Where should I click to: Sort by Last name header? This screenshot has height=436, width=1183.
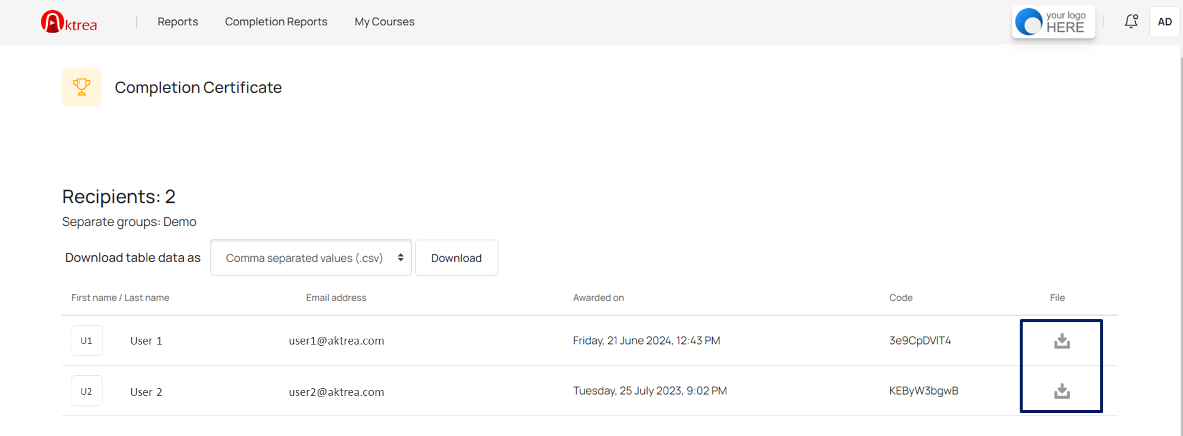click(x=147, y=298)
